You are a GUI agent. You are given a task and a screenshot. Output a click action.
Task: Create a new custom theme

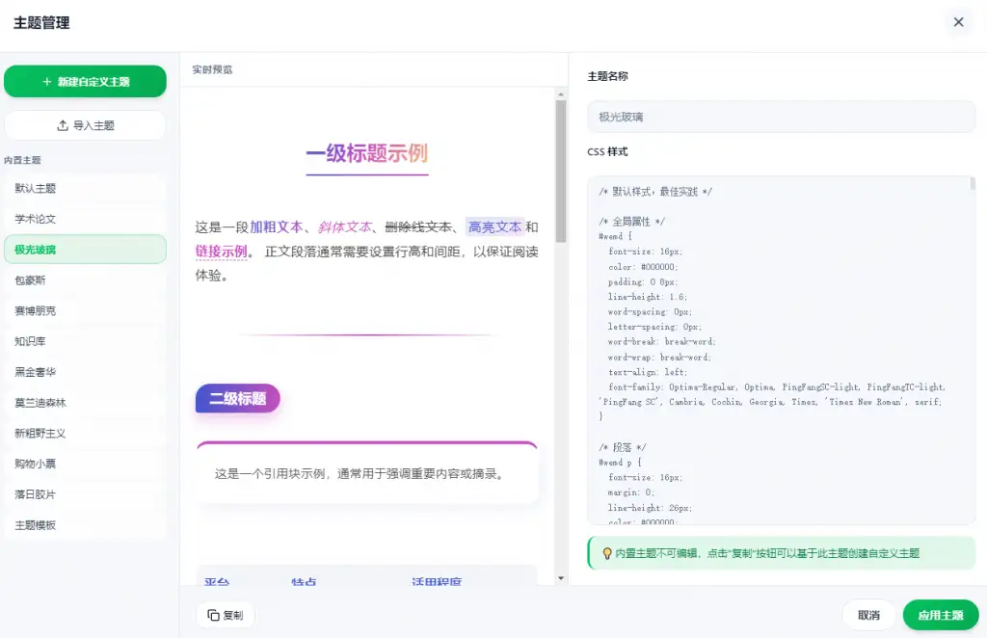coord(85,81)
